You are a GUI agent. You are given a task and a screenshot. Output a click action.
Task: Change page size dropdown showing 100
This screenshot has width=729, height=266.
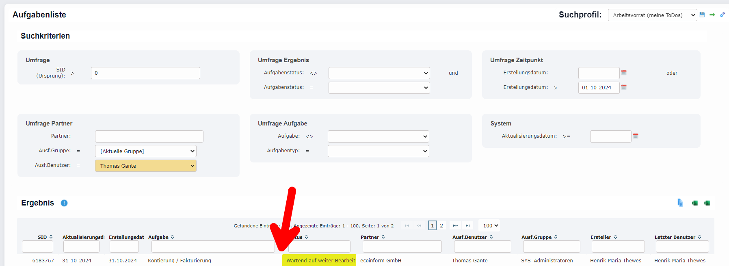click(490, 225)
